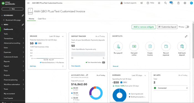Screen dimensions: 194x103
Task: Collapse the Bookmarks section
Action: 2,15
